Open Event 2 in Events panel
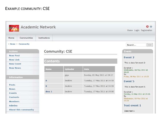The image size is (160, 137). 129,57
